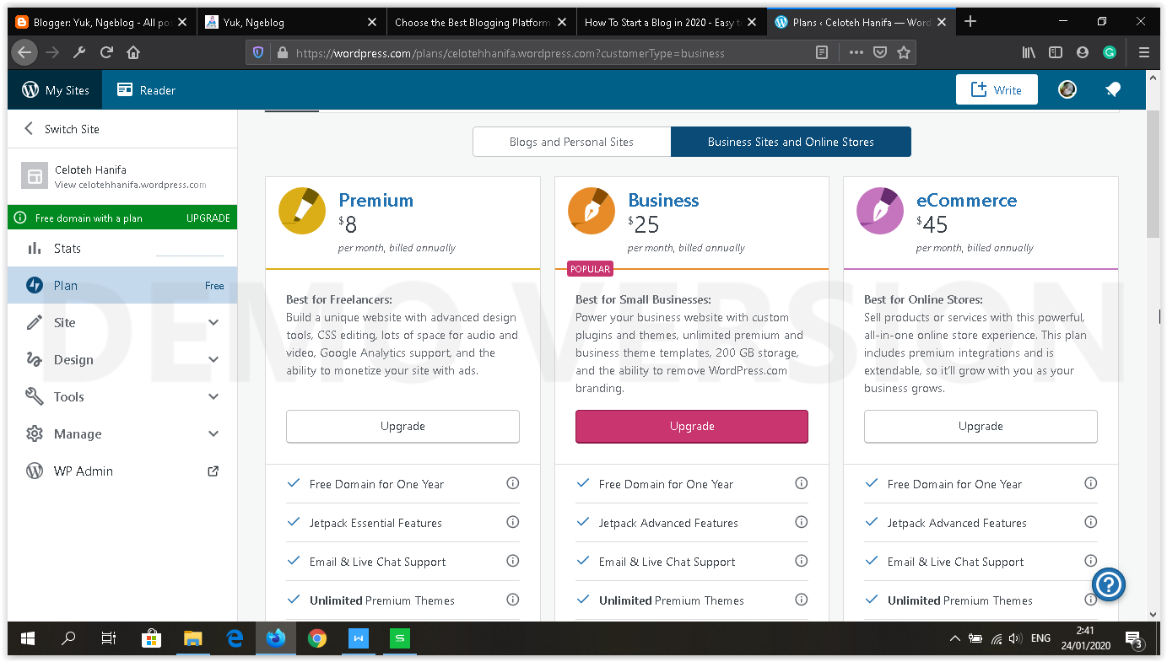Select Business Sites and Online Stores tab

(791, 142)
